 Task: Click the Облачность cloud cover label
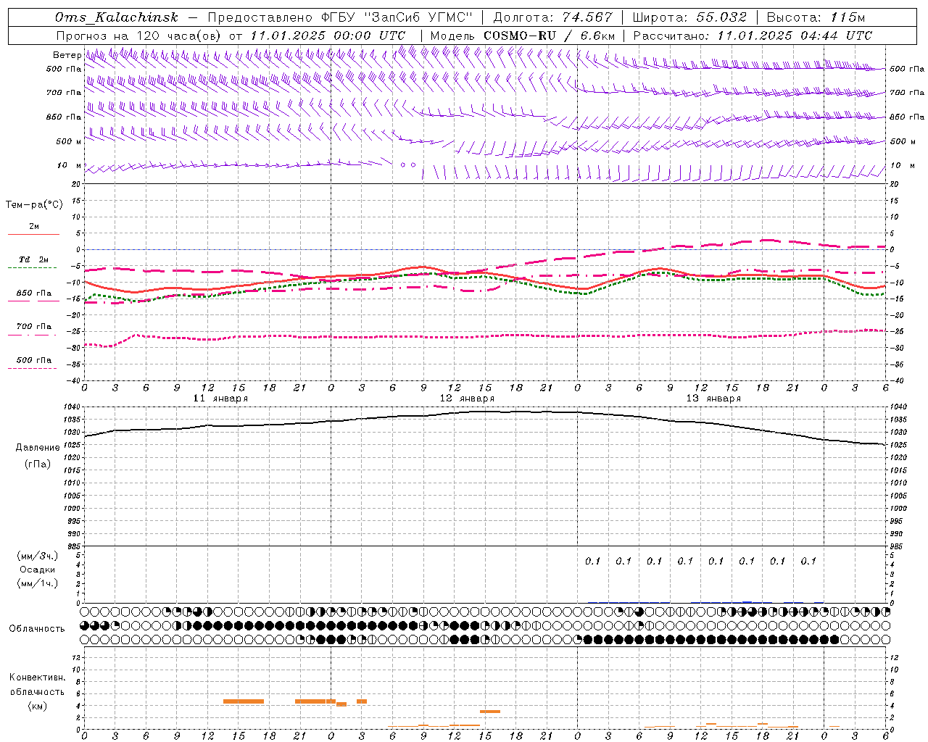point(37,629)
